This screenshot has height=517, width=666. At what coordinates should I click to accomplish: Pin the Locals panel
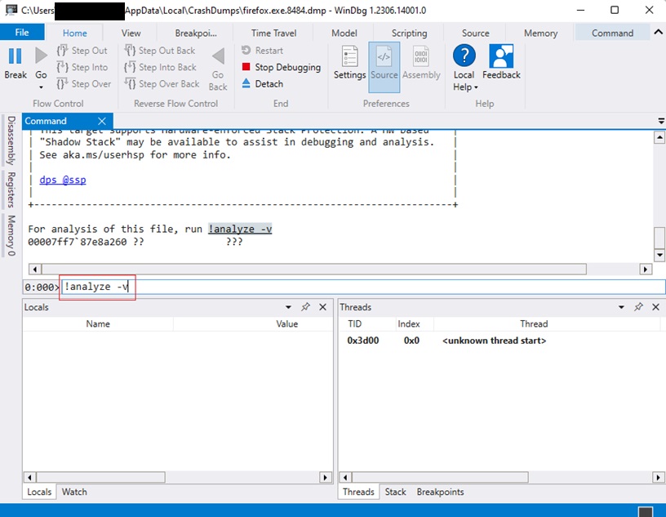coord(305,307)
